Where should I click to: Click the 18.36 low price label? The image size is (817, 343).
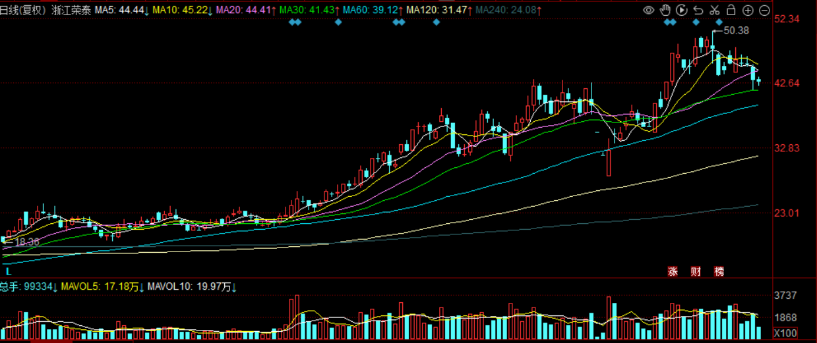[x=27, y=242]
